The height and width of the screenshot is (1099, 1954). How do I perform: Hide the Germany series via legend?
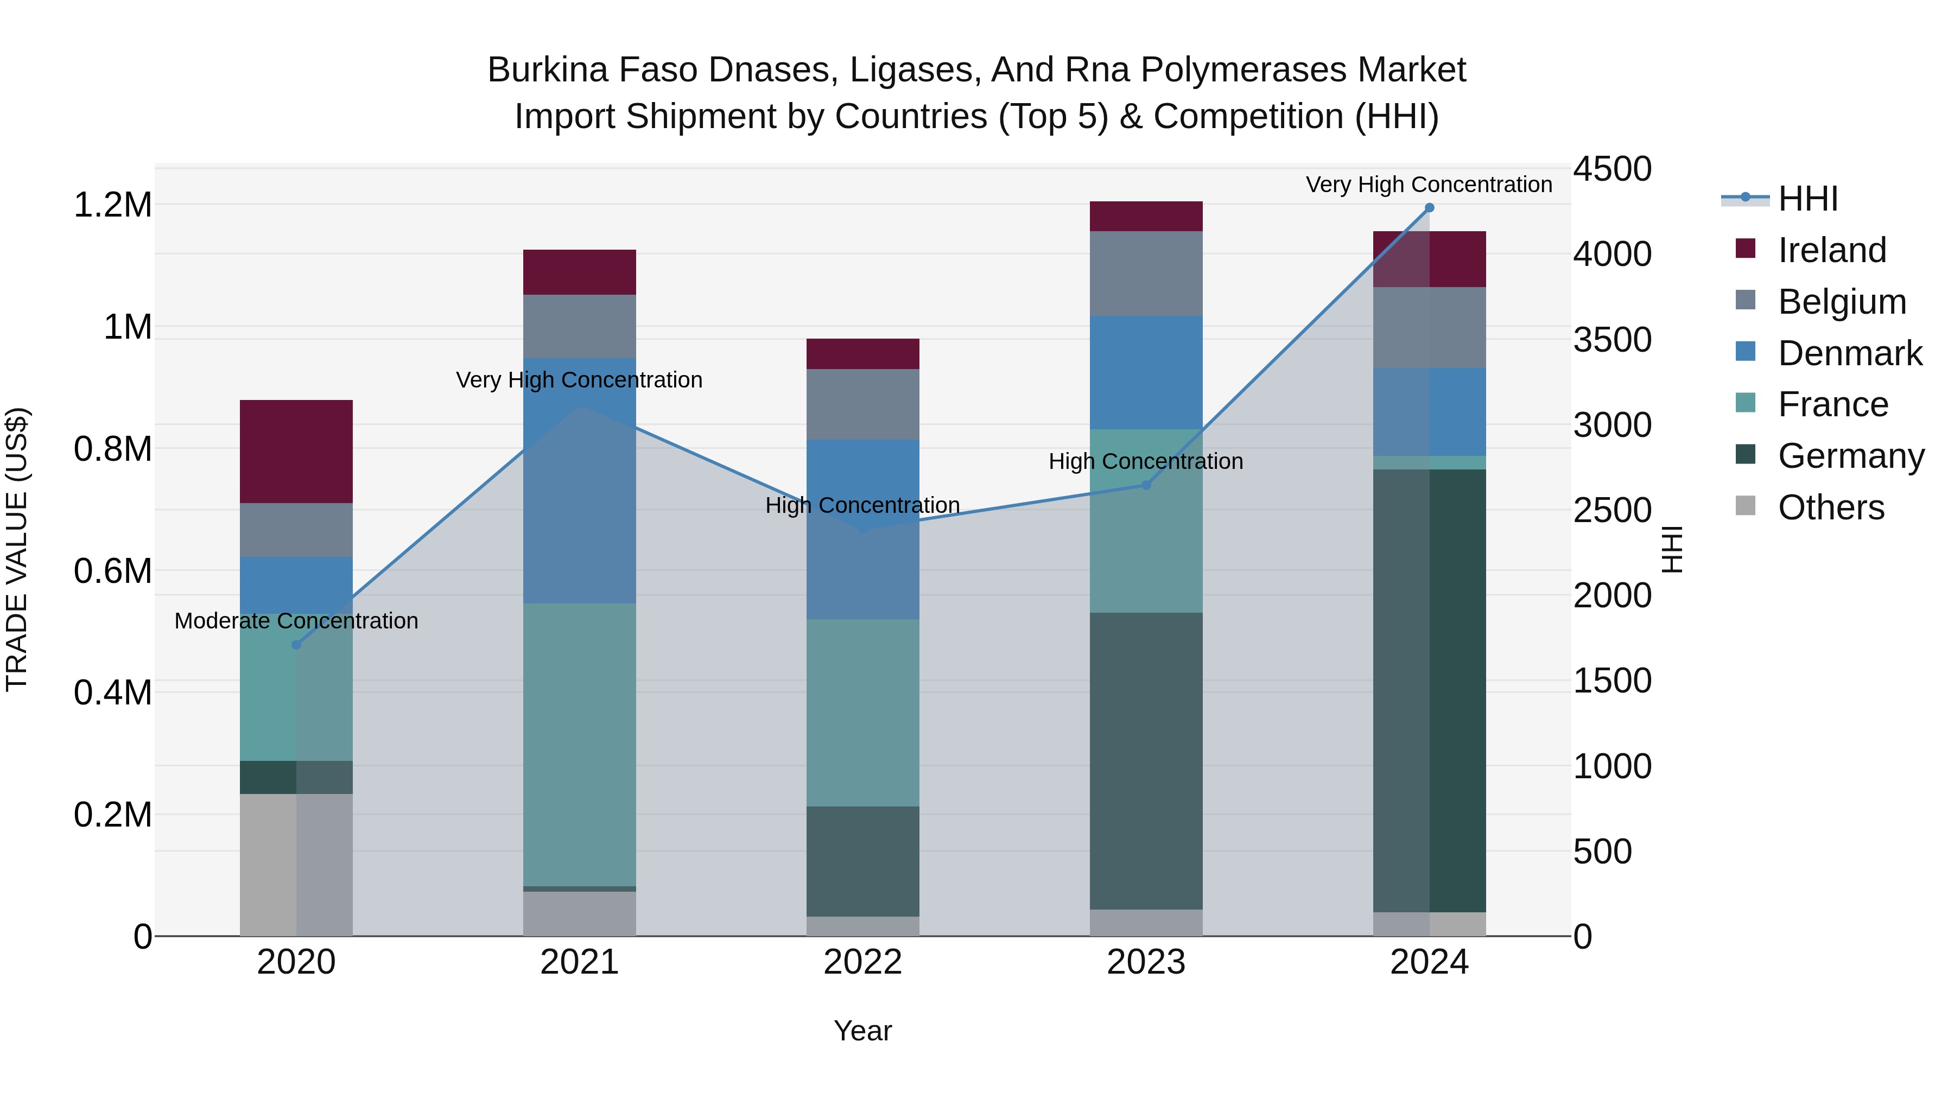pyautogui.click(x=1850, y=456)
